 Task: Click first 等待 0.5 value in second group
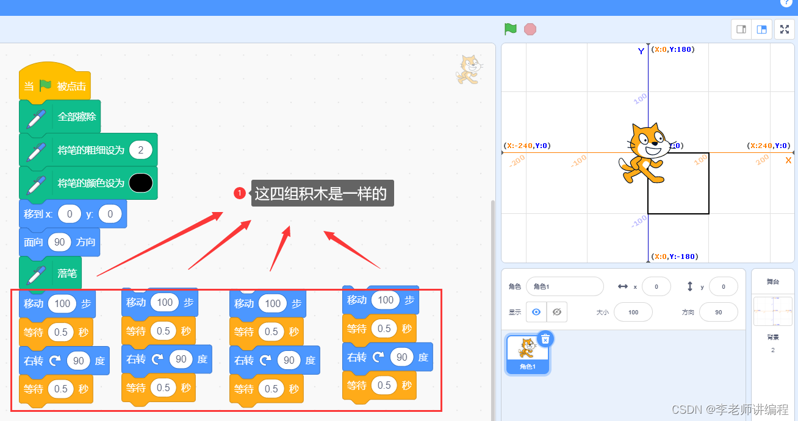point(164,331)
